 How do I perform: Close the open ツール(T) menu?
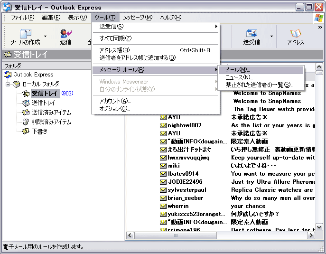[105, 18]
